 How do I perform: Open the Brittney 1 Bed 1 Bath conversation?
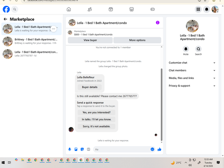pyautogui.click(x=31, y=41)
